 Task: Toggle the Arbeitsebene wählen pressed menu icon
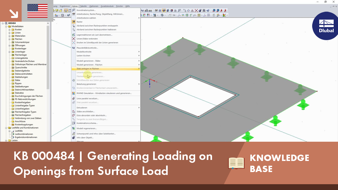[x=73, y=18]
